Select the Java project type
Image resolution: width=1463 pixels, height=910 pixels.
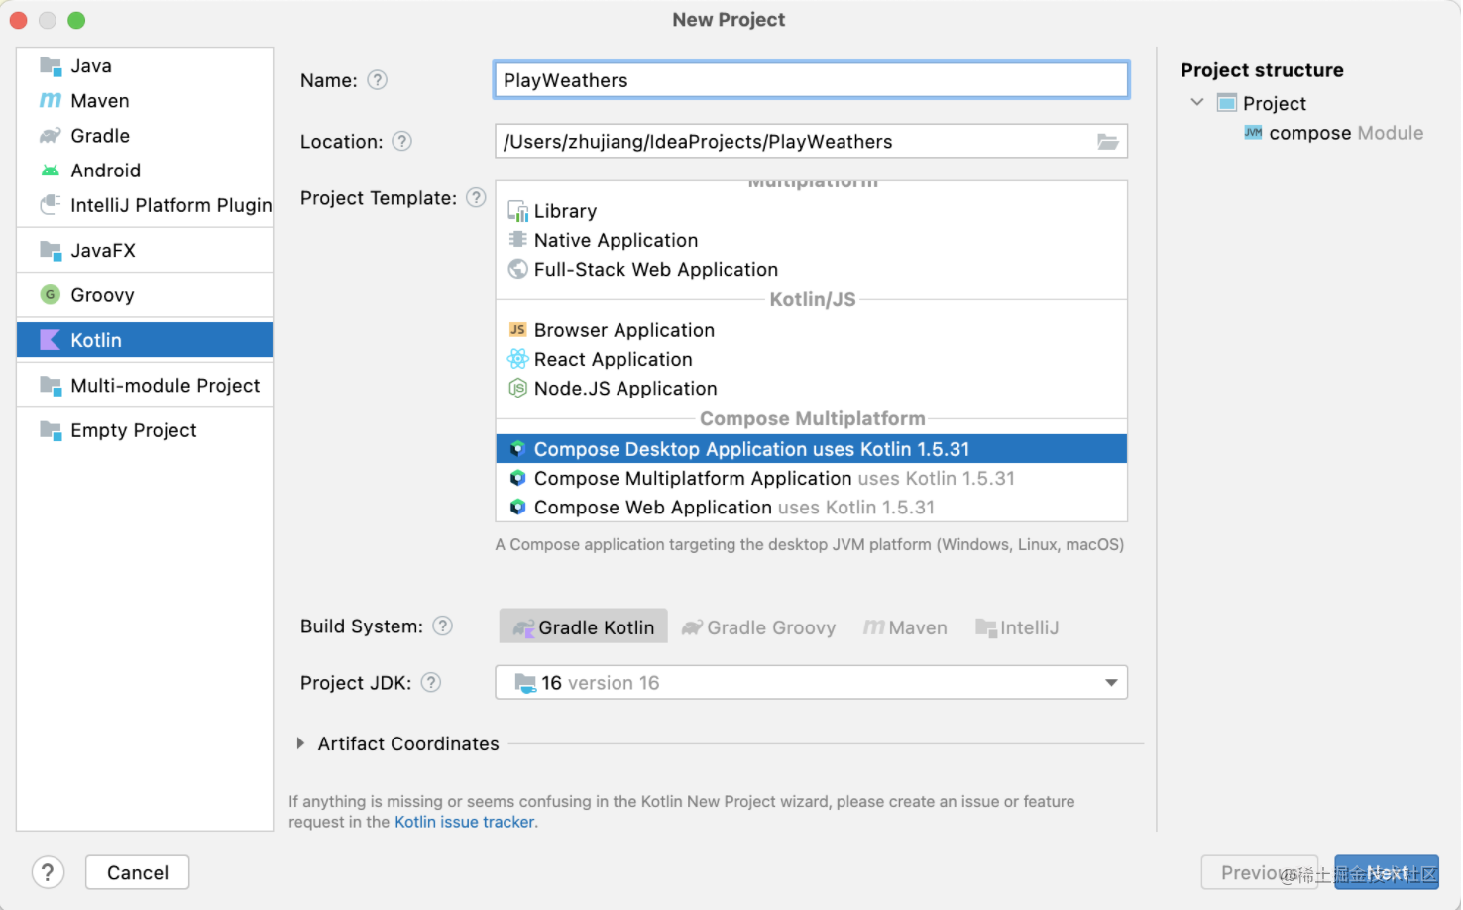click(x=145, y=66)
